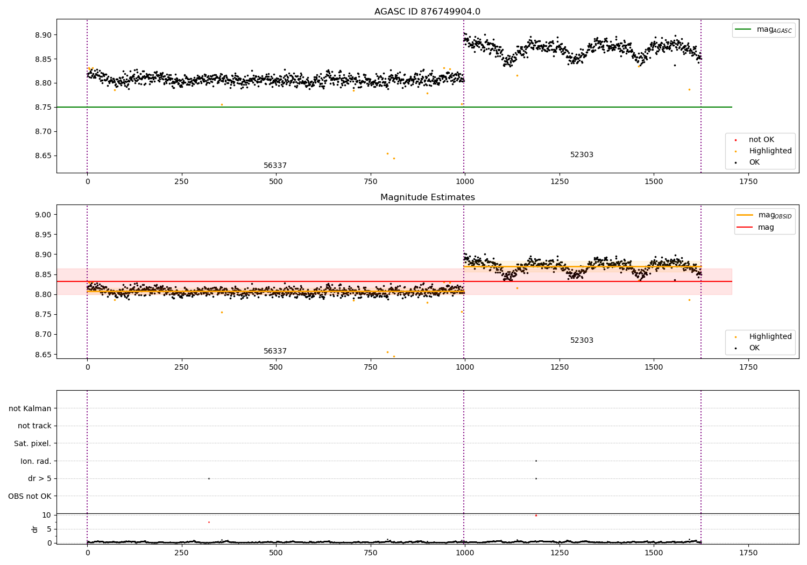Image resolution: width=807 pixels, height=565 pixels.
Task: Click the '56337' label in the middle plot
Action: [275, 351]
